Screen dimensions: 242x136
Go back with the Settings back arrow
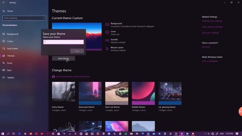pyautogui.click(x=3, y=3)
